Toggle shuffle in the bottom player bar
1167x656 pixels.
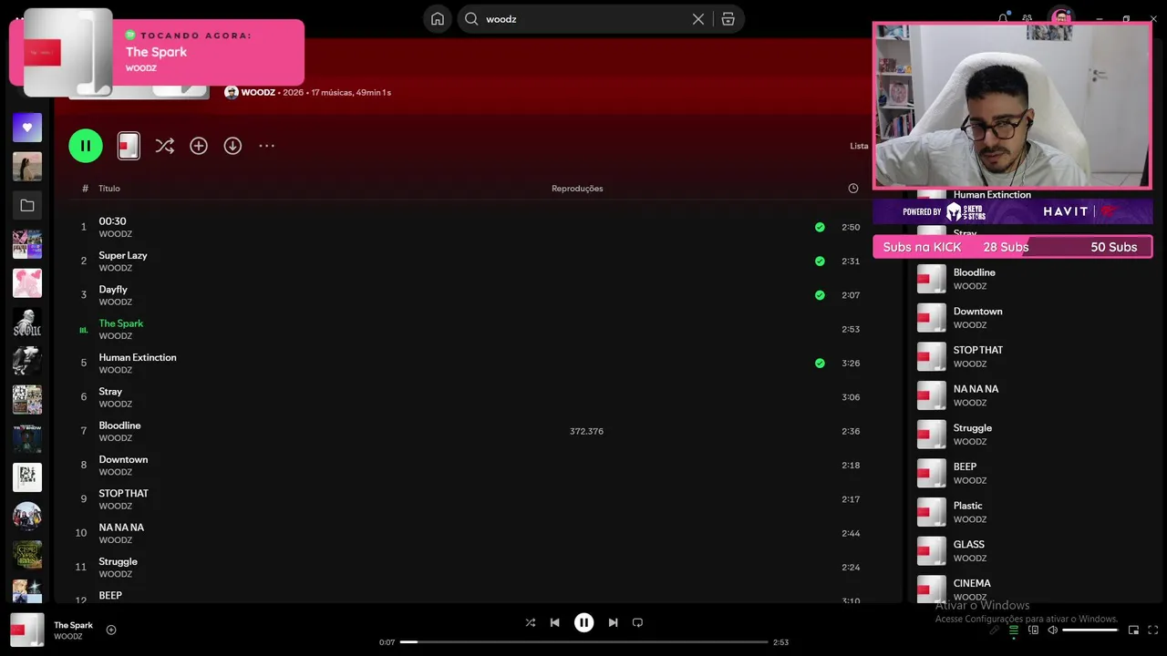click(x=530, y=622)
